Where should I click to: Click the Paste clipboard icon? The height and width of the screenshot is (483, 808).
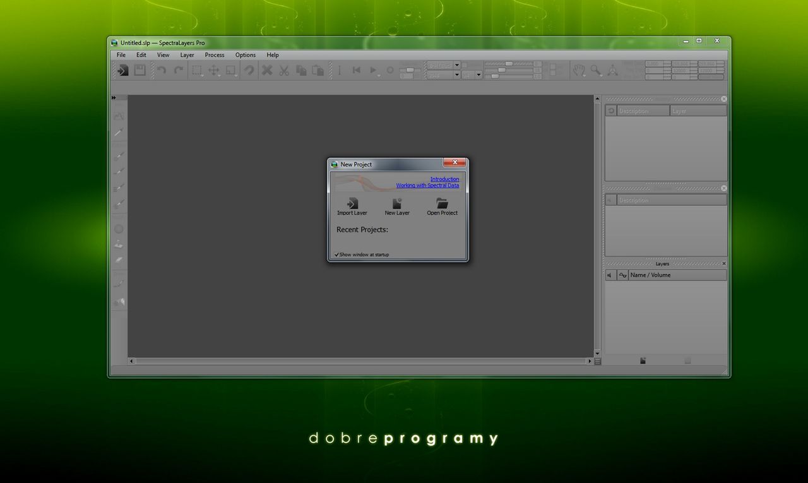click(318, 70)
